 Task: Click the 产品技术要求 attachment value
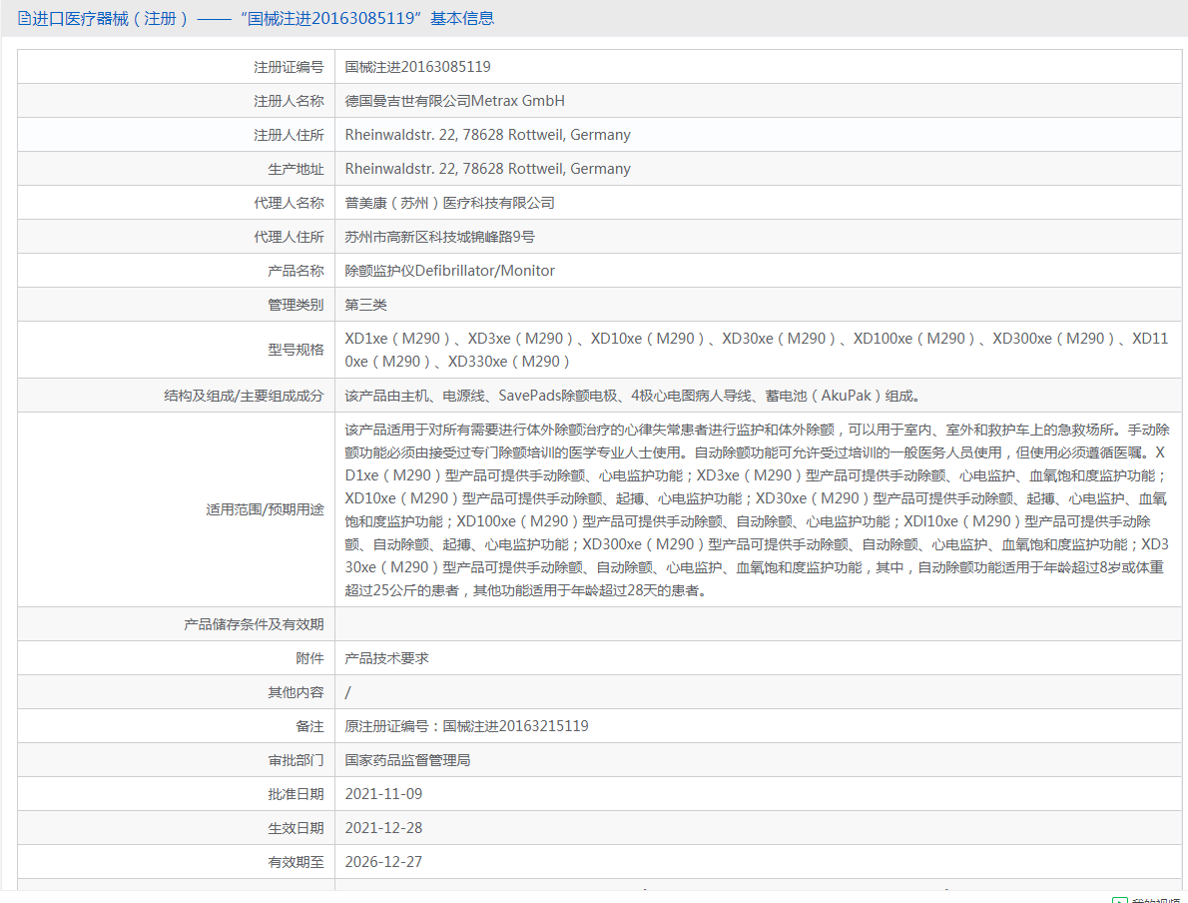pos(386,658)
